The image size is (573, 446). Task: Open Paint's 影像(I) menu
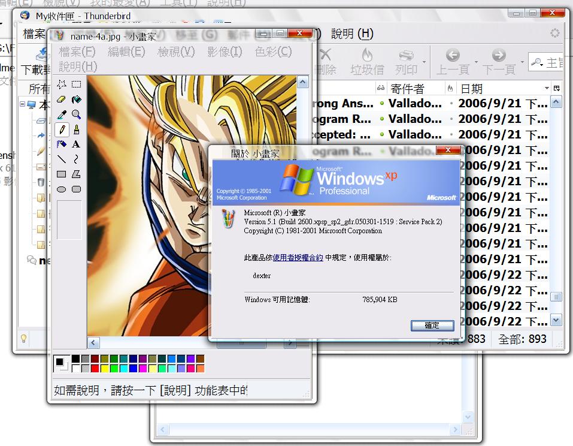[x=225, y=52]
